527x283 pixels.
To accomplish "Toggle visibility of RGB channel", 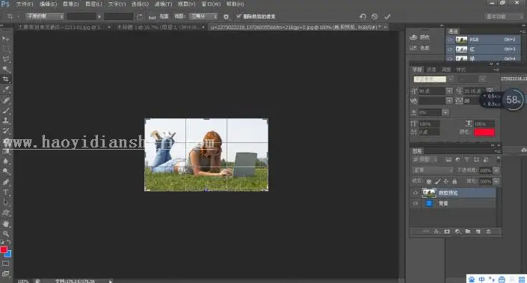I will [x=450, y=40].
